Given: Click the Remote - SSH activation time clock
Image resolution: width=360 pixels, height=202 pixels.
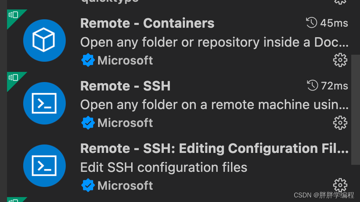Looking at the screenshot, I should pos(313,86).
